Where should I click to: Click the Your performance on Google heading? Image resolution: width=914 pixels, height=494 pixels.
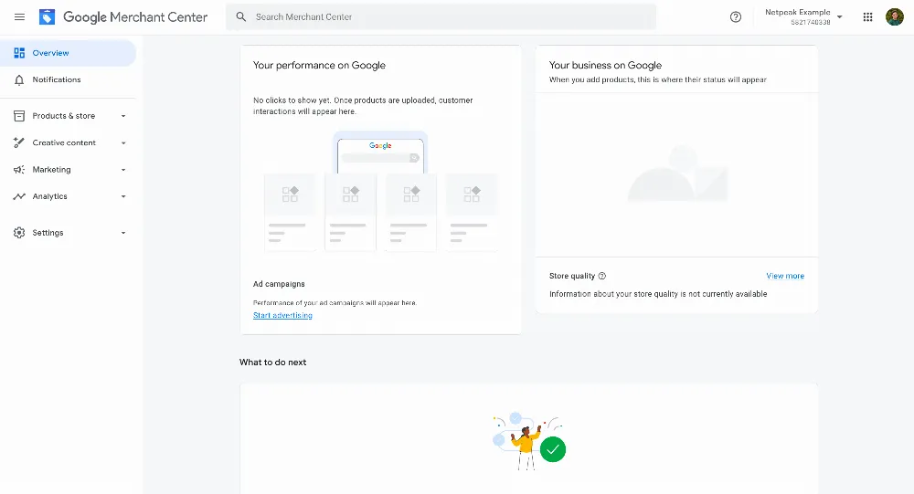pos(319,65)
